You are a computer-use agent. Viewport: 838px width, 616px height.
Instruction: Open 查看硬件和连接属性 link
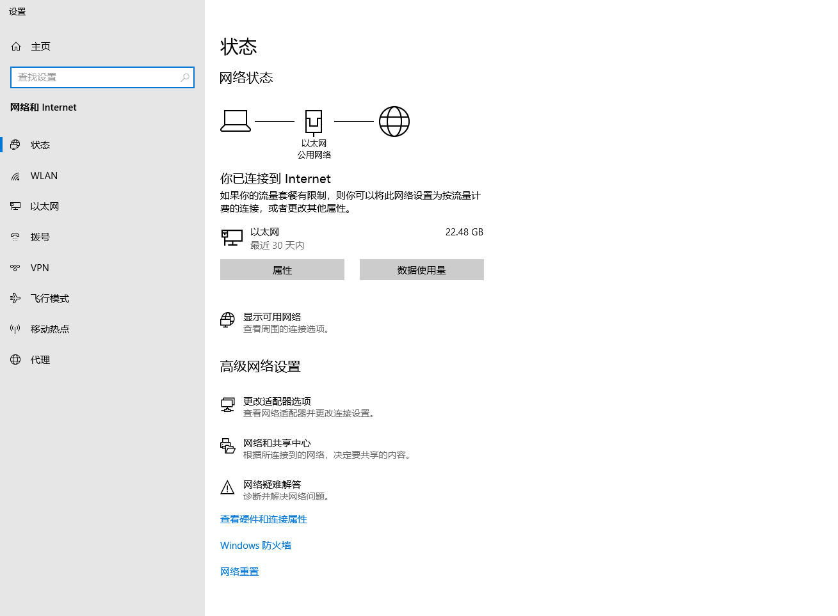click(264, 519)
